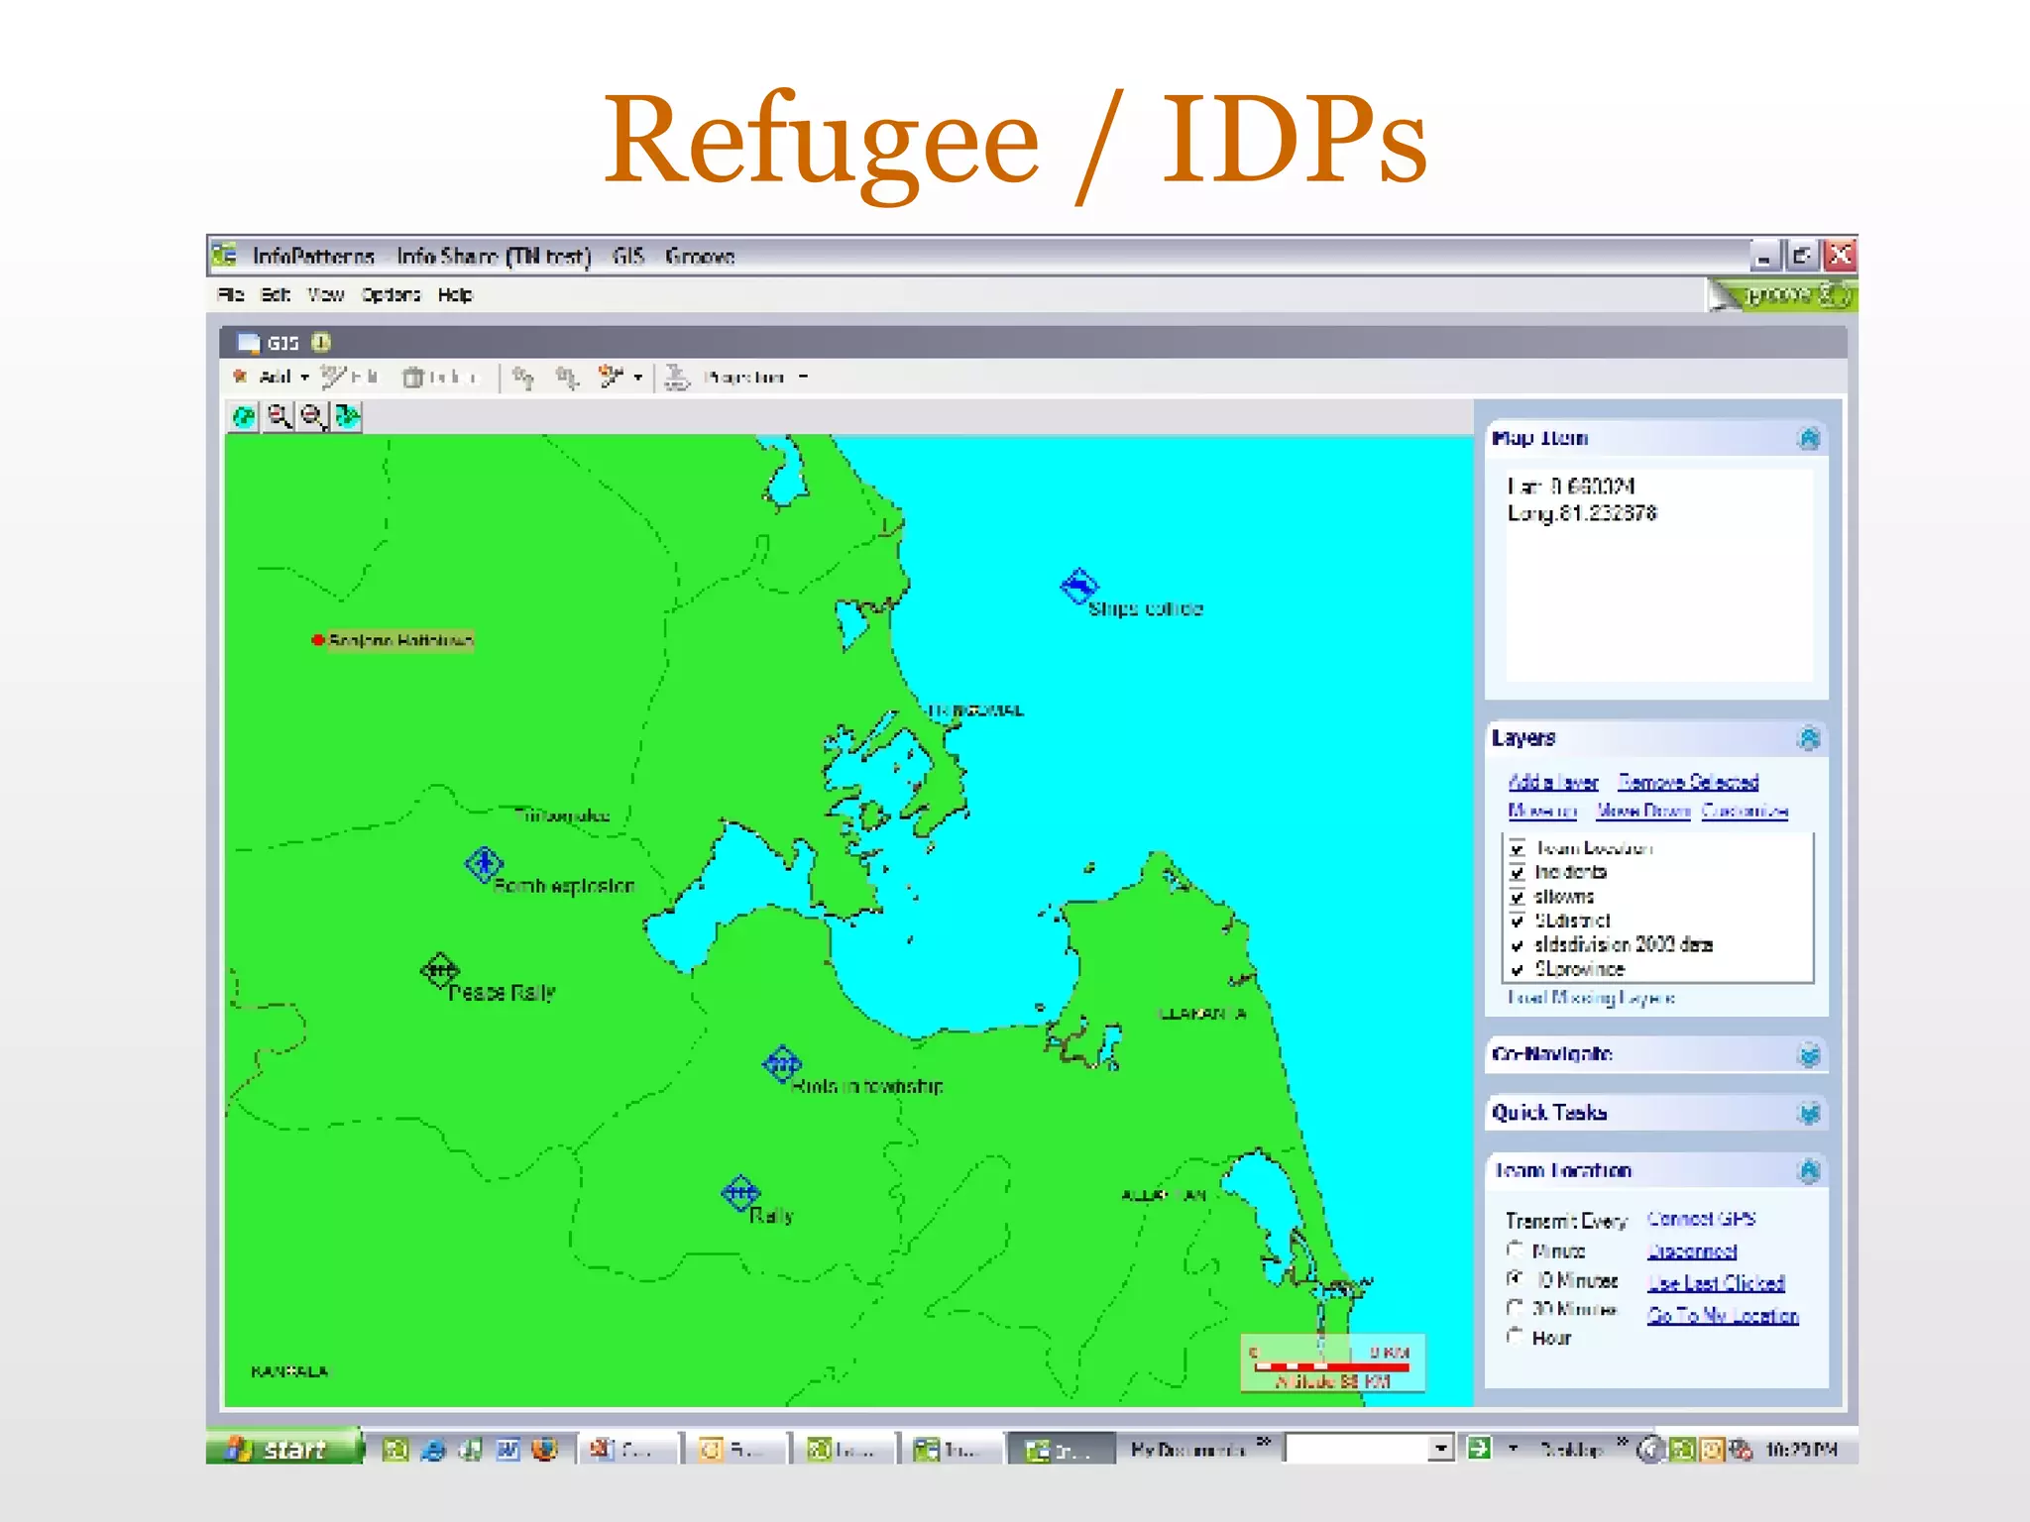Open Firefox from quick launch
This screenshot has height=1522, width=2030.
[x=544, y=1450]
